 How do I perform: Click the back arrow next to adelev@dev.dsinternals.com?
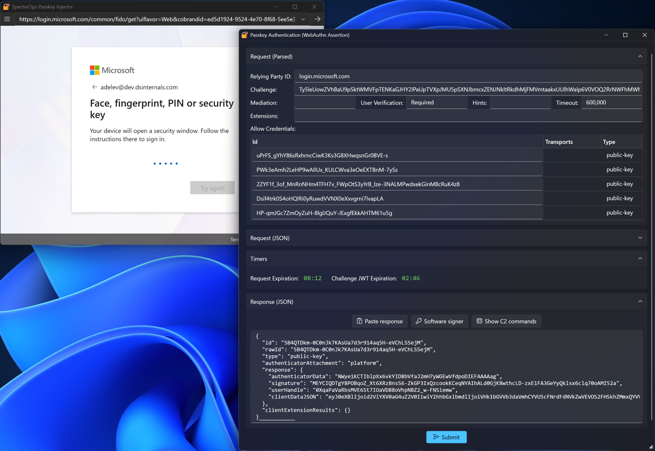point(95,87)
